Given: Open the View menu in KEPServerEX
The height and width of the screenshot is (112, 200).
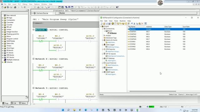Looking at the screenshot, I should 111,21.
